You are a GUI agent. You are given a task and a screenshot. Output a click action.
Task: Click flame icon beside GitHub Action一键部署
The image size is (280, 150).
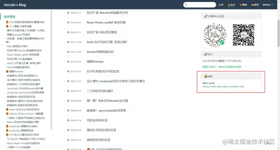[x=7, y=113]
